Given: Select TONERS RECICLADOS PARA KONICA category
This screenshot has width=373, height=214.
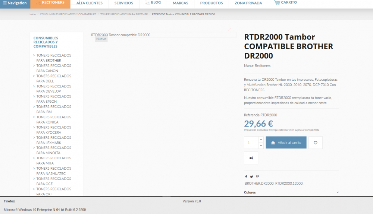Looking at the screenshot, I should tap(53, 119).
